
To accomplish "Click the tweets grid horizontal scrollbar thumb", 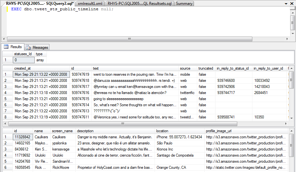I will (123, 124).
